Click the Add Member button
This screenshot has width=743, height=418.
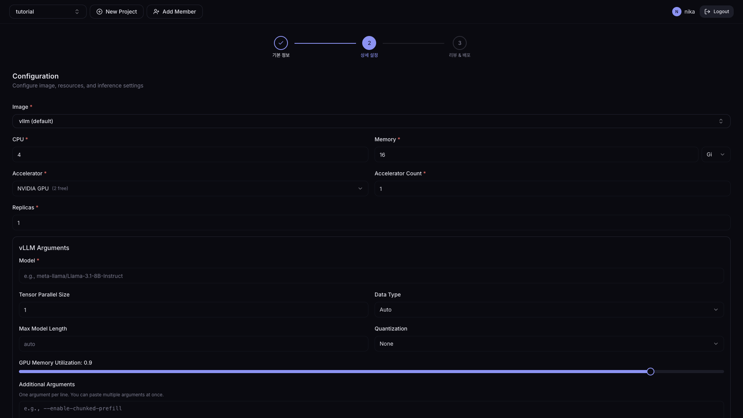click(175, 12)
